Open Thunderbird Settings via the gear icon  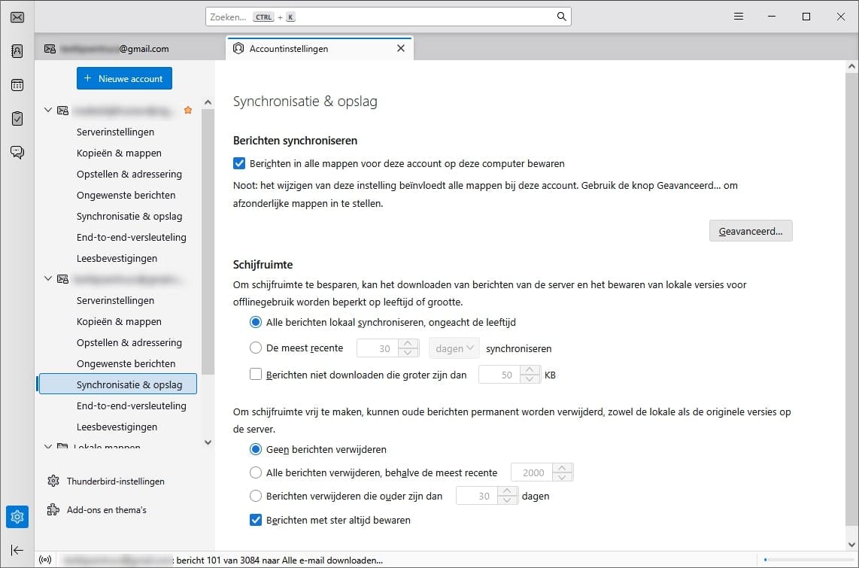[x=17, y=517]
